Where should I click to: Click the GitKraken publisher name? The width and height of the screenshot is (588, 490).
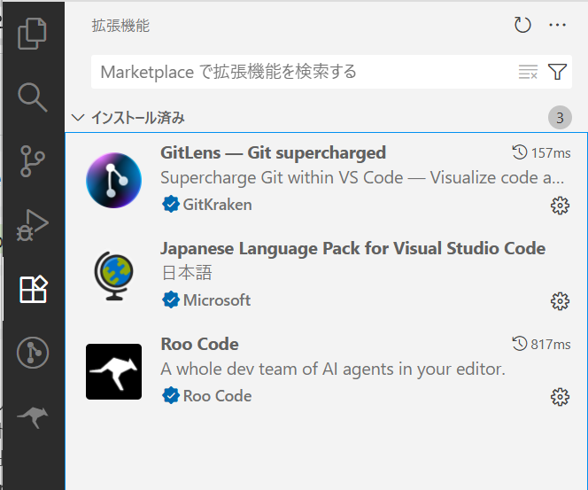pos(218,205)
